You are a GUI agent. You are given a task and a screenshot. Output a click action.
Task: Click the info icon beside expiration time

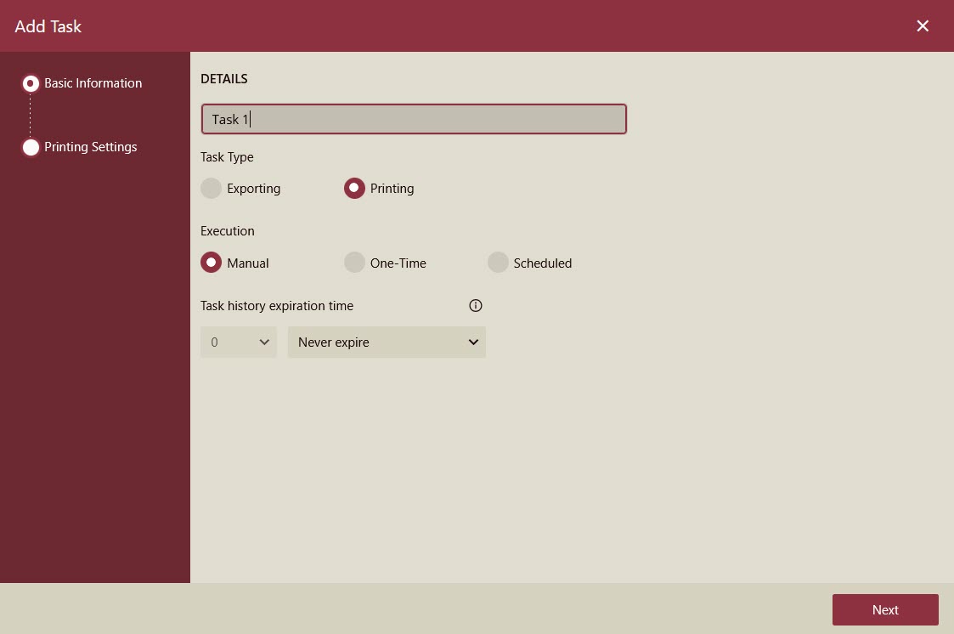[x=476, y=305]
